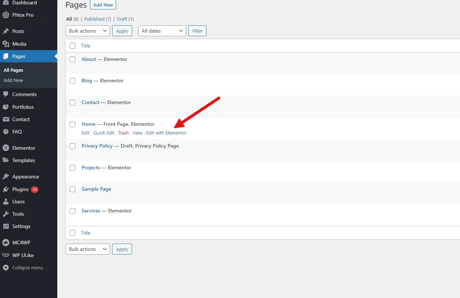Tick the select-all checkbox in the header

(73, 46)
